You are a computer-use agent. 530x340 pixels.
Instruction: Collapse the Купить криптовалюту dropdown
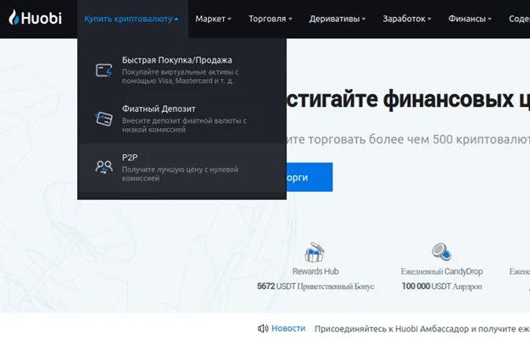131,19
